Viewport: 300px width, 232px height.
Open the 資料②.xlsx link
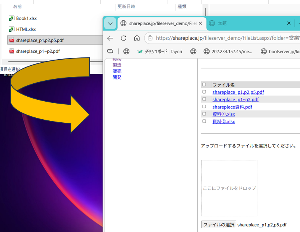click(x=223, y=122)
